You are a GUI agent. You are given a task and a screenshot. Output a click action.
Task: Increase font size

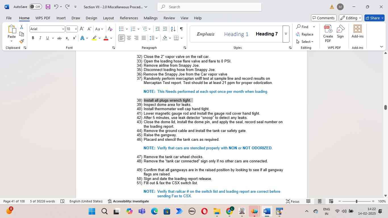(x=82, y=29)
